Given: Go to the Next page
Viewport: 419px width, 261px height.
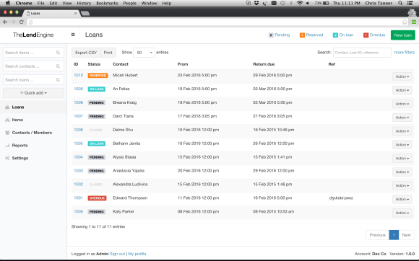Looking at the screenshot, I should click(x=407, y=235).
